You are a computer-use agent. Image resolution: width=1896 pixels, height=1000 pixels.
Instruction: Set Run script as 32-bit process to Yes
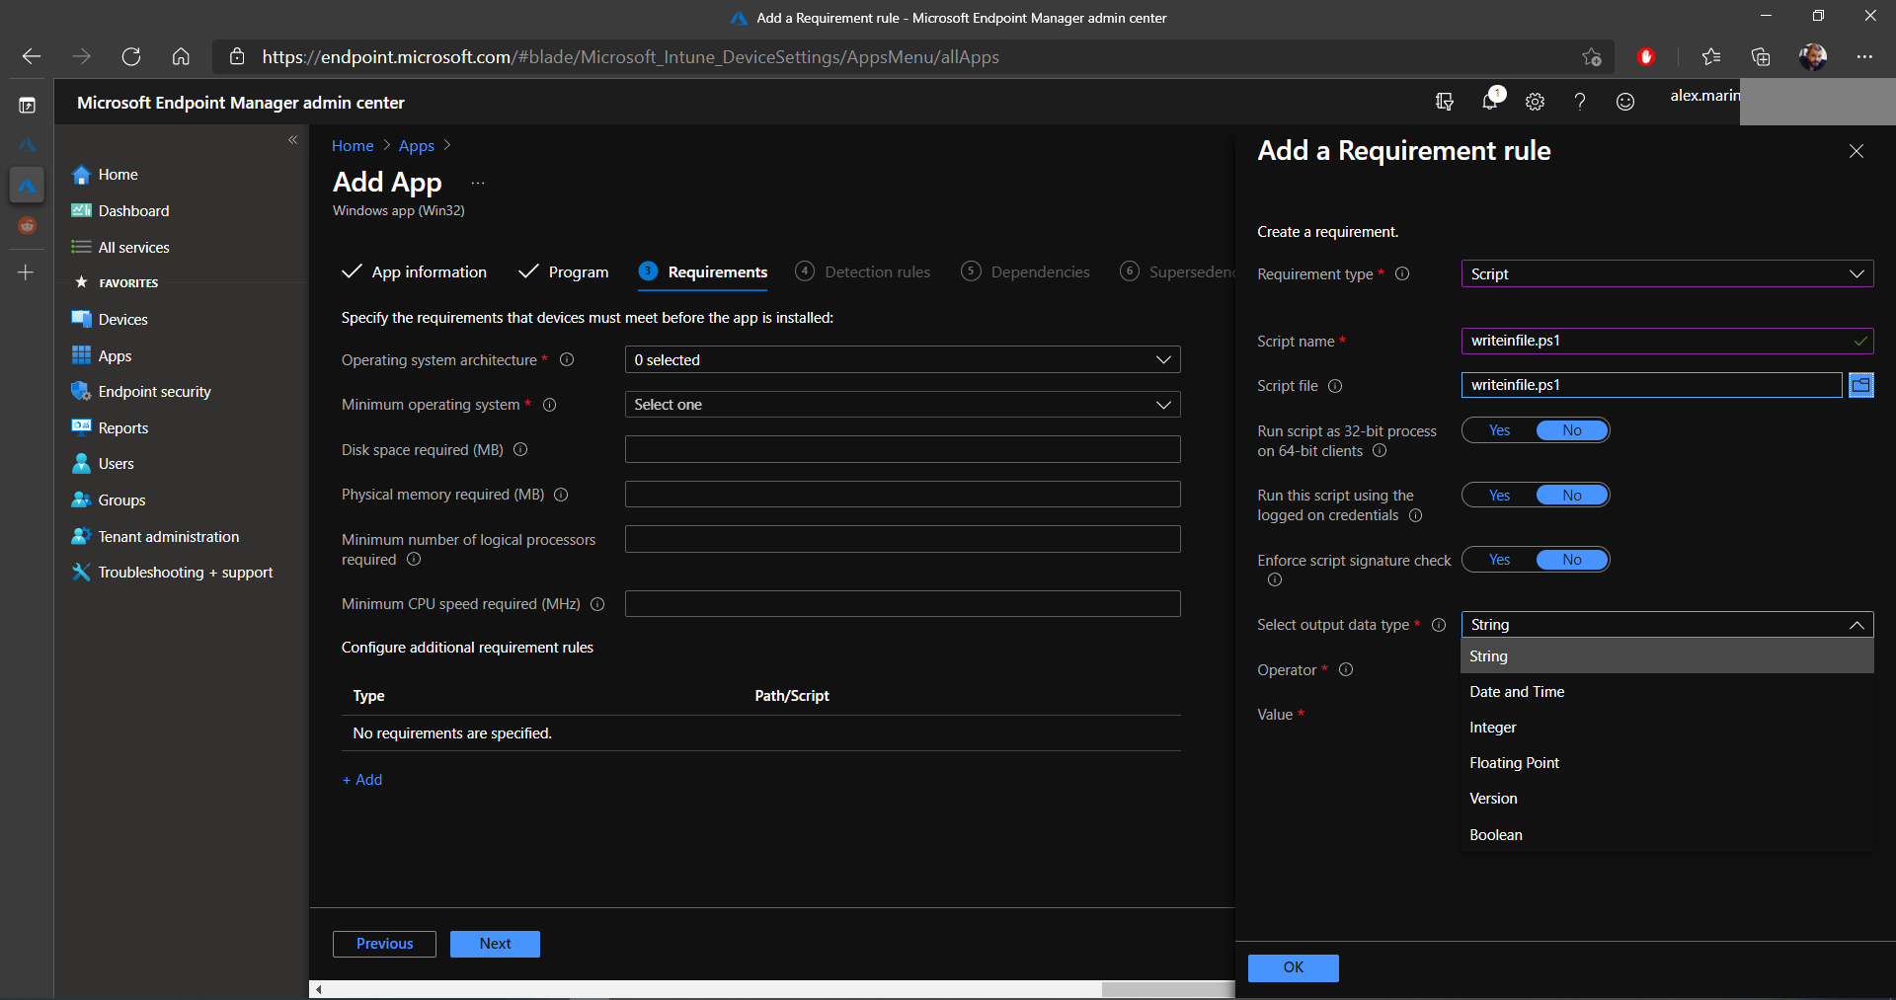click(1499, 430)
